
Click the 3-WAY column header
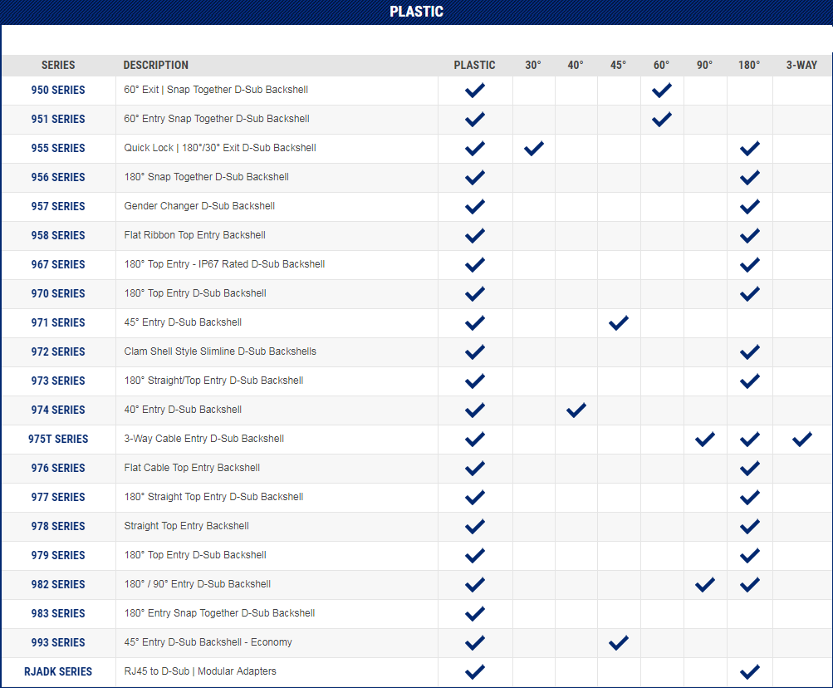pyautogui.click(x=801, y=65)
